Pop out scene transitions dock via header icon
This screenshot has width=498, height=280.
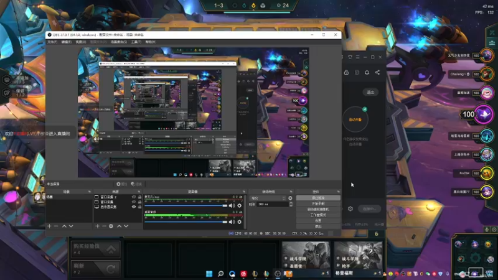click(x=291, y=192)
